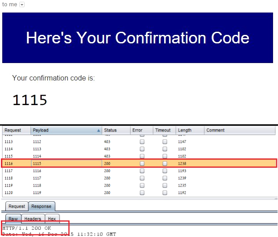Image resolution: width=278 pixels, height=237 pixels.
Task: Toggle Error checkbox for payload 1112 row
Action: point(142,142)
